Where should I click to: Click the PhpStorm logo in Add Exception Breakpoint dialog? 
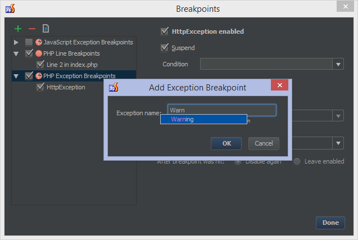coord(114,88)
